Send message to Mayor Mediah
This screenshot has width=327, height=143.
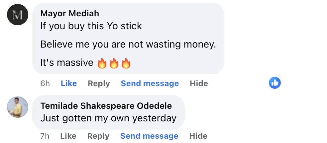pyautogui.click(x=150, y=83)
